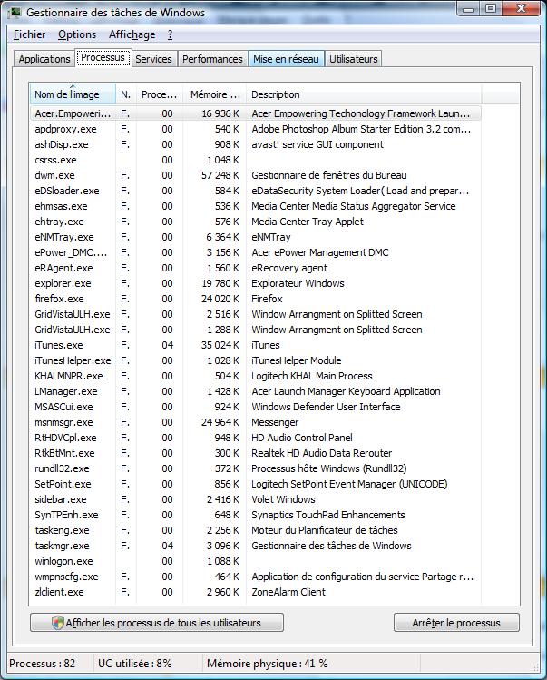The width and height of the screenshot is (547, 680).
Task: Maximize the Task Manager window
Action: click(490, 9)
